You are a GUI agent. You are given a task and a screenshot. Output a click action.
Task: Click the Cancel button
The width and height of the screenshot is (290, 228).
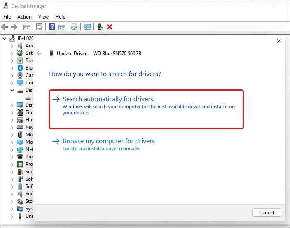tap(267, 213)
